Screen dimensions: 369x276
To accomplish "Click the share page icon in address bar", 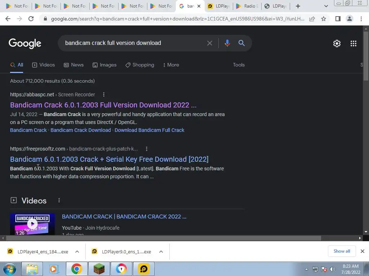I will [x=312, y=19].
